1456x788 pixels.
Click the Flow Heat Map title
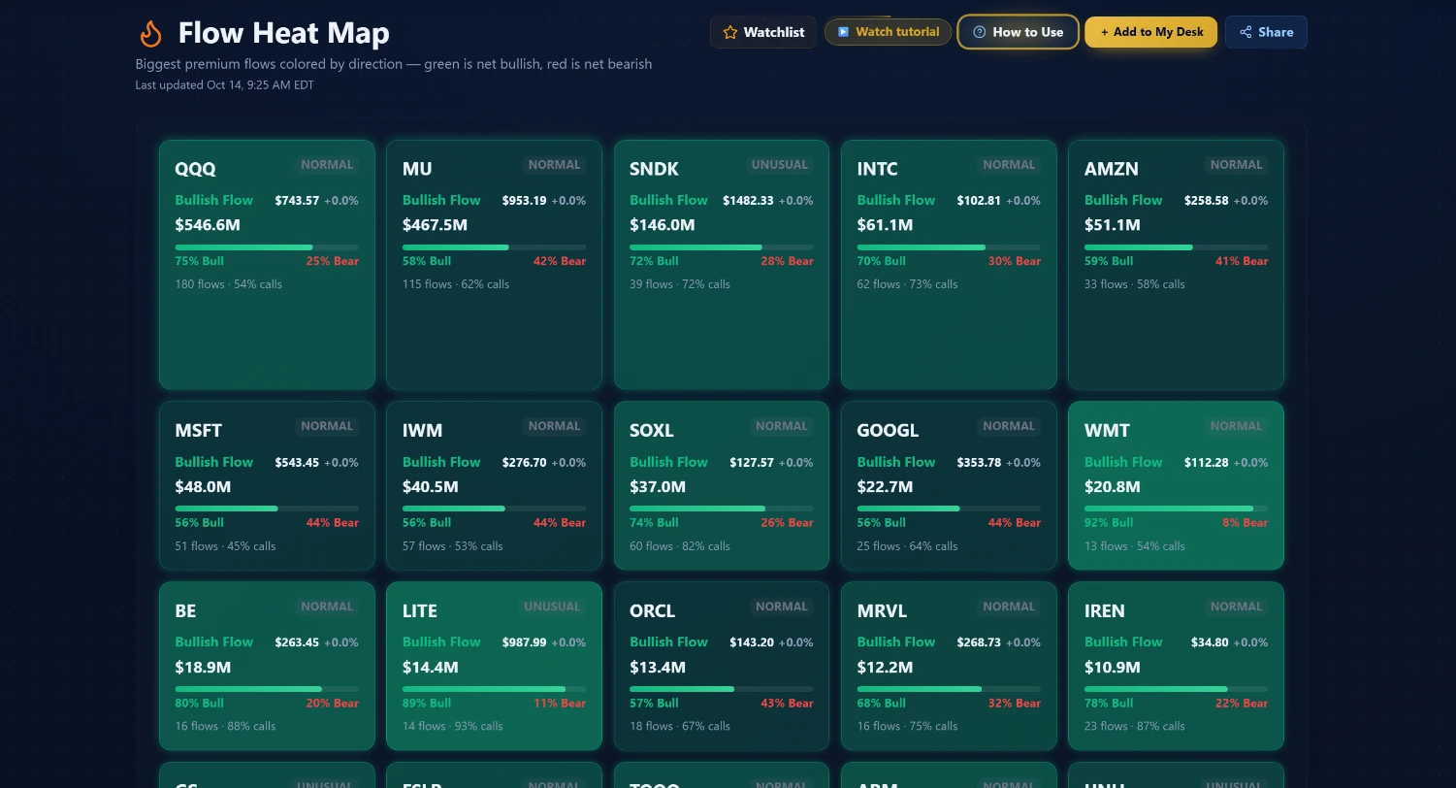[x=284, y=33]
